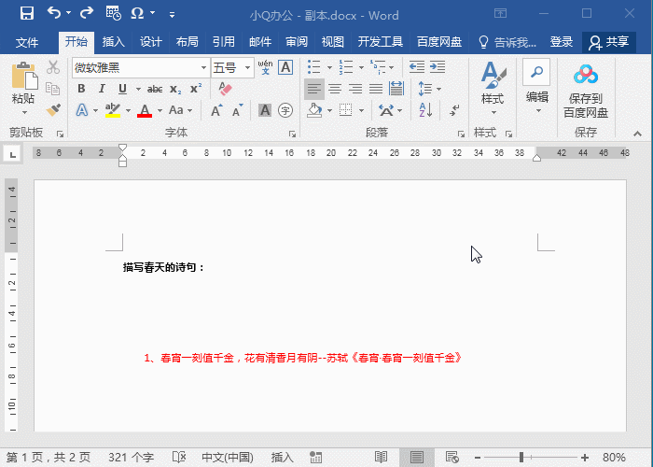Click the Clear Formatting eraser icon
The width and height of the screenshot is (653, 467).
click(225, 89)
